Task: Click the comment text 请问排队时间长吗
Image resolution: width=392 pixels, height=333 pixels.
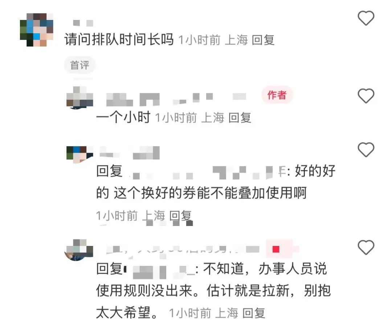Action: point(119,40)
